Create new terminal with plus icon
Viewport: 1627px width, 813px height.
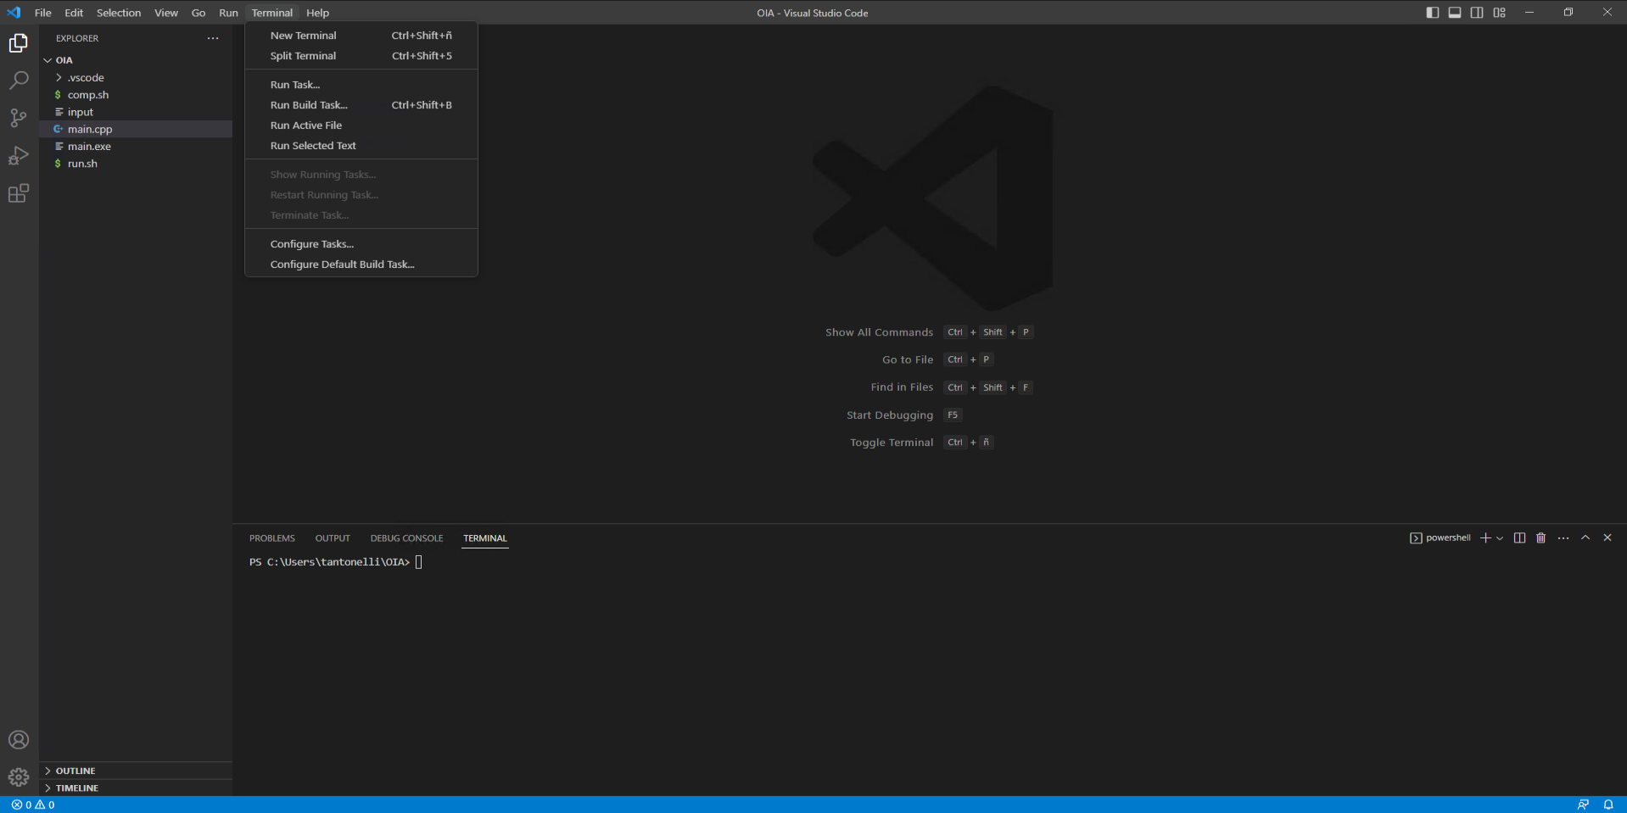(x=1485, y=538)
